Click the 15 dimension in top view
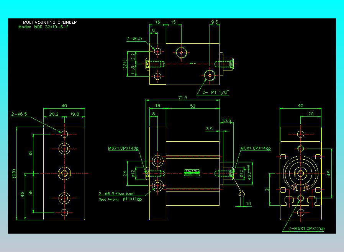Viewport: 344px width, 252px height. pos(173,22)
